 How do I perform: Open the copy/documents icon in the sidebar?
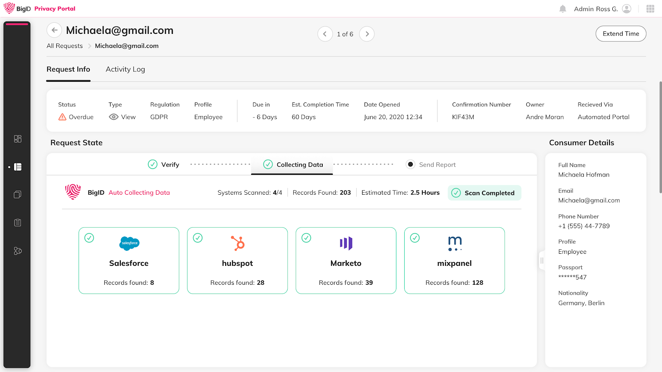(17, 195)
